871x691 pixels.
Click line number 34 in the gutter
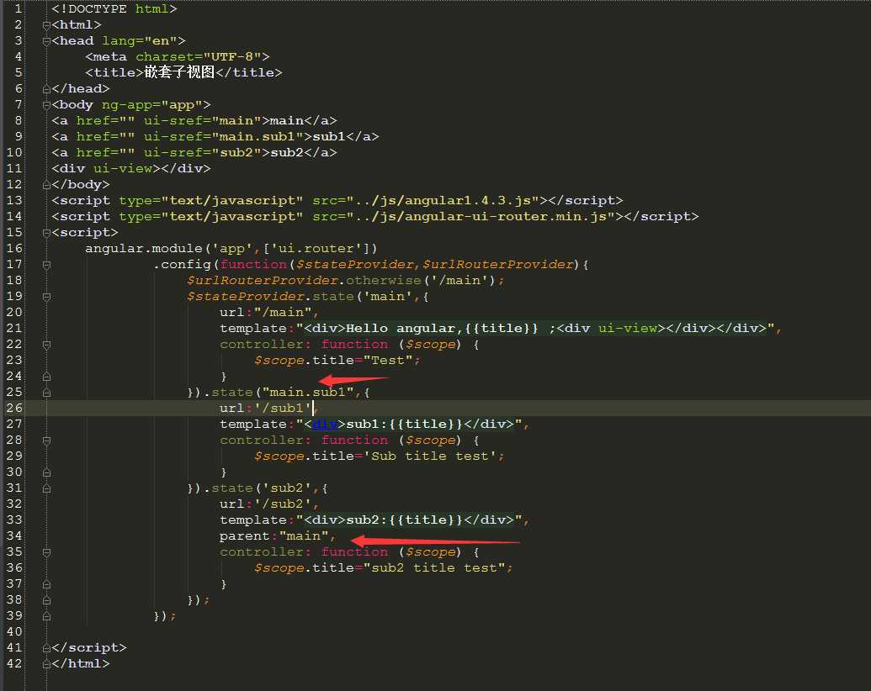tap(14, 535)
